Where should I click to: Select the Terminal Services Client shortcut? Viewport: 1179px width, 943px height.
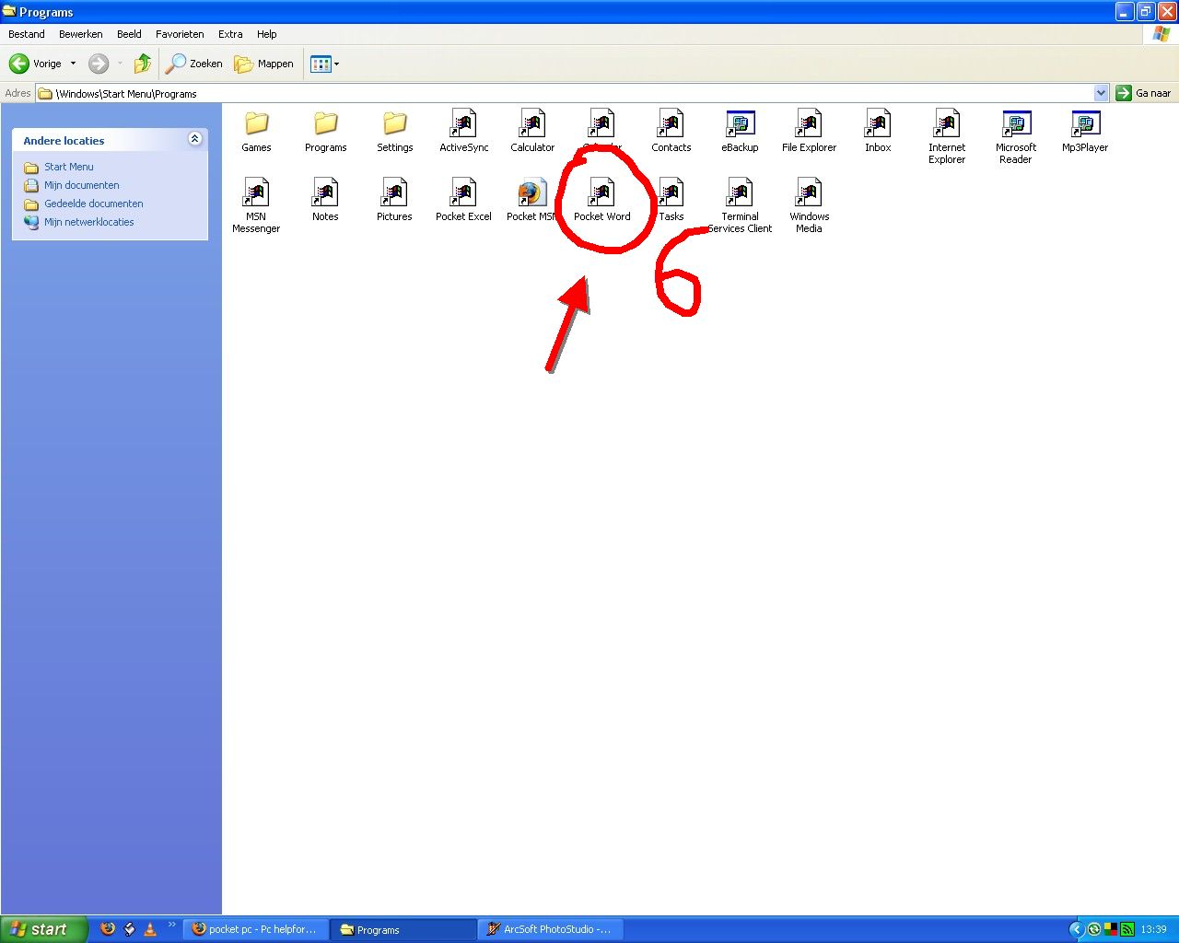740,192
